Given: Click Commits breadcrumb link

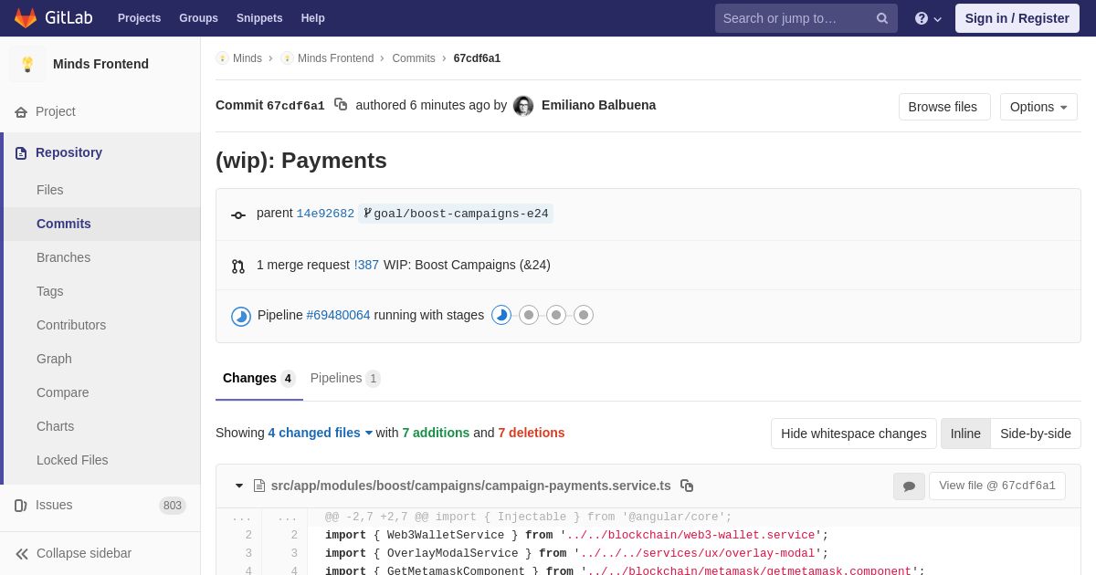Looking at the screenshot, I should tap(414, 58).
